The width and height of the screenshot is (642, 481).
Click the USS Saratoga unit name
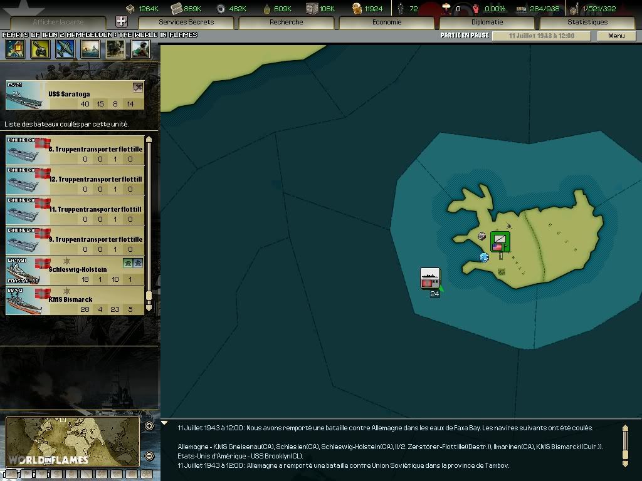(x=69, y=94)
